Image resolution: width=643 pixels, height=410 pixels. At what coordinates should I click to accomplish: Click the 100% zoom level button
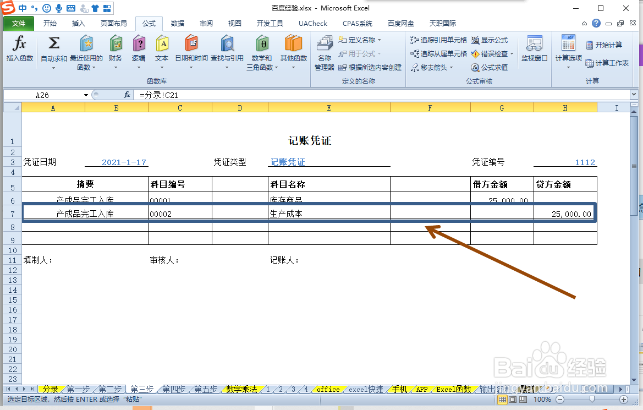tap(542, 400)
